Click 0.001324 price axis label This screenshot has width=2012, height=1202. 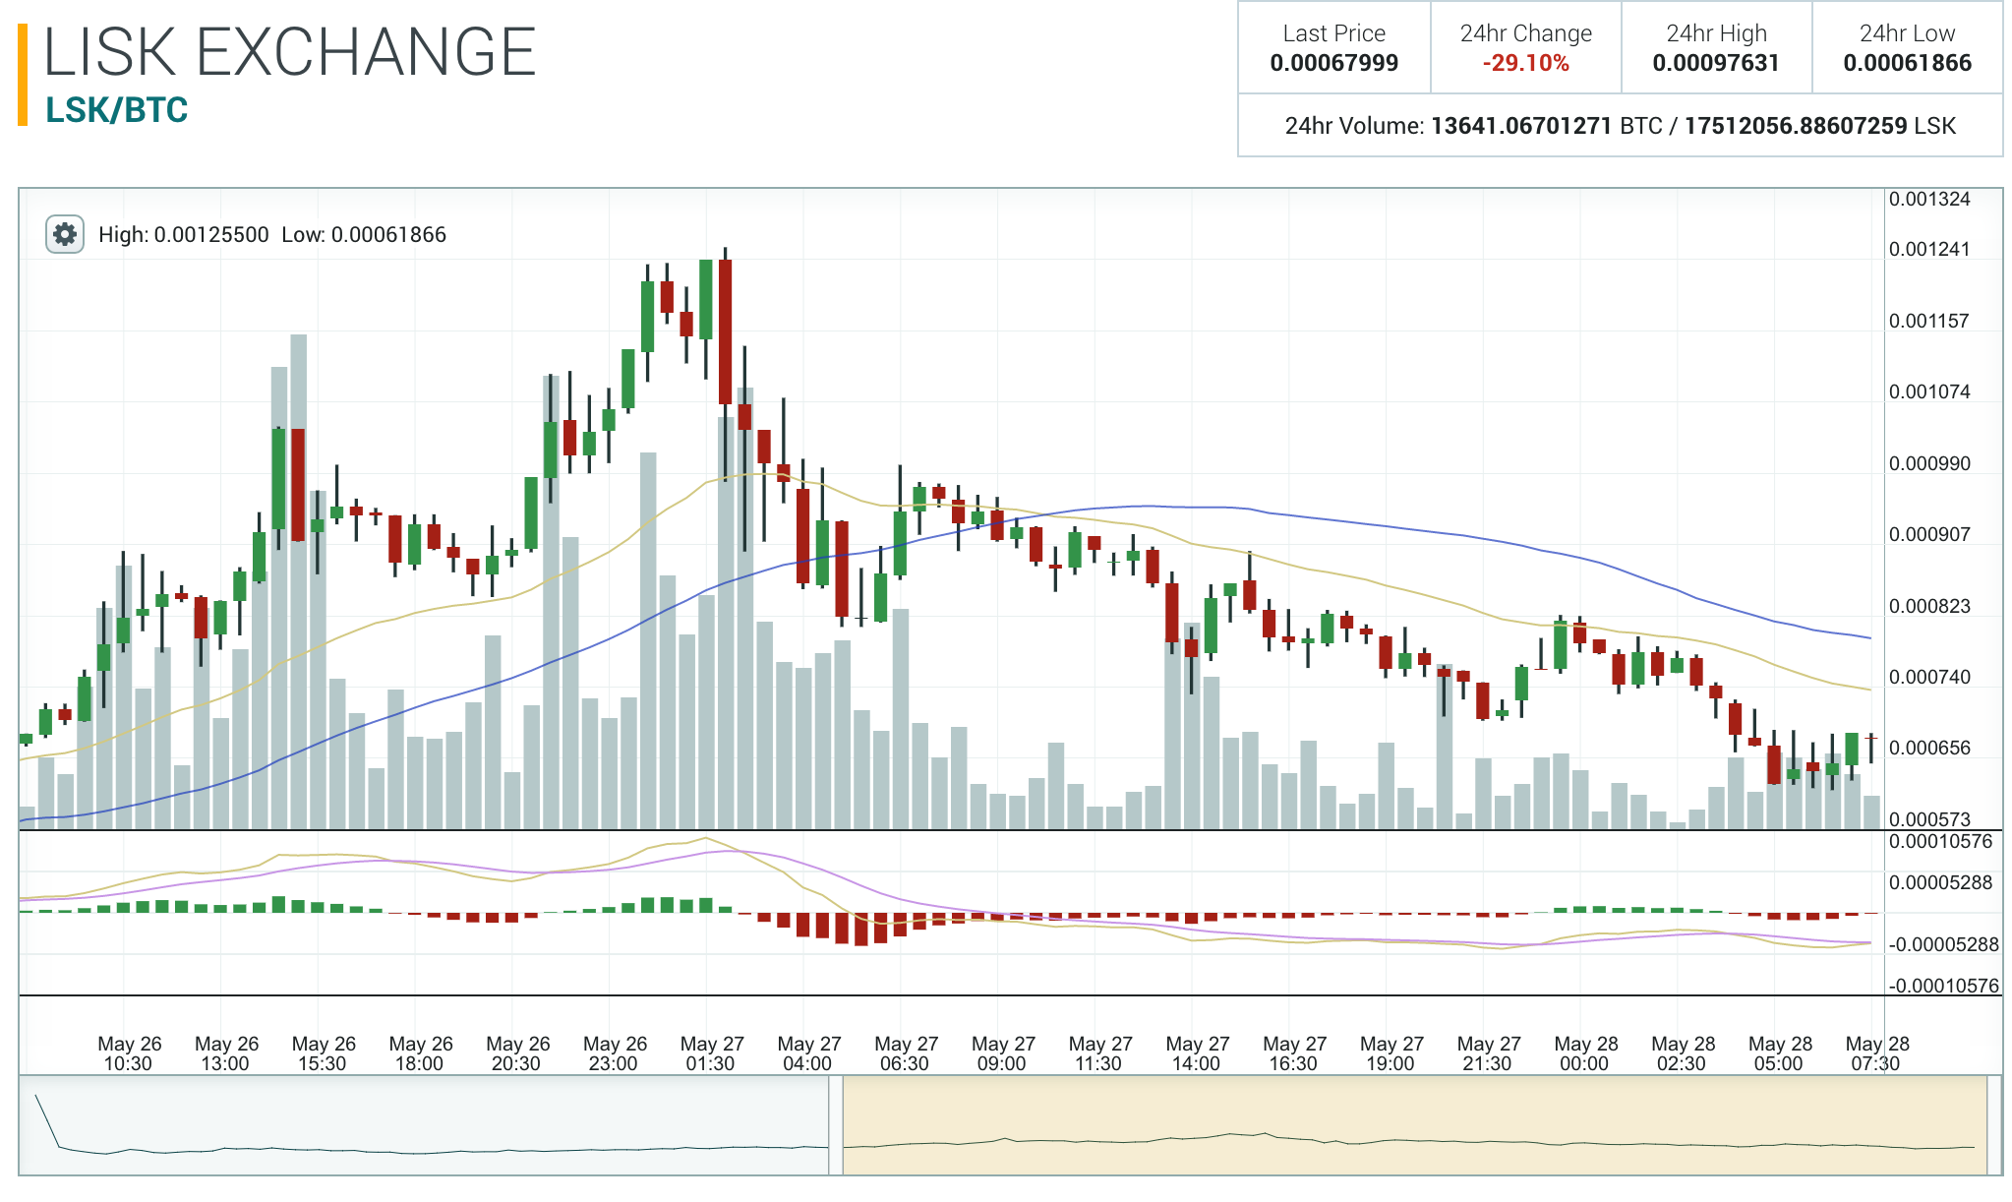[1929, 200]
